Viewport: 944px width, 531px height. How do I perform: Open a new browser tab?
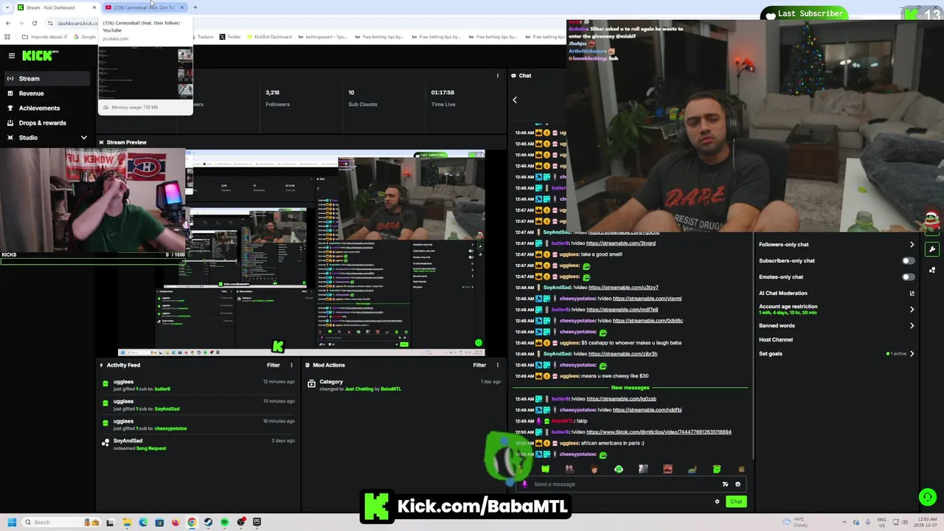(195, 7)
